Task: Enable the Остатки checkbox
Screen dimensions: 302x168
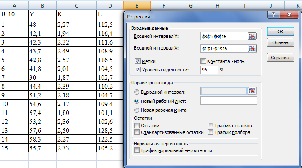Action: 137,126
